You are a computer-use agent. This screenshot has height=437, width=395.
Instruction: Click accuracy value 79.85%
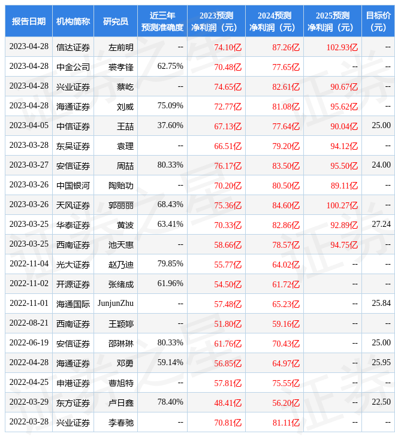(170, 263)
